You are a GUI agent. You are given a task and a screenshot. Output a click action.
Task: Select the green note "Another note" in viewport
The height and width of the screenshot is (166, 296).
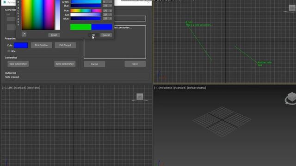(264, 62)
